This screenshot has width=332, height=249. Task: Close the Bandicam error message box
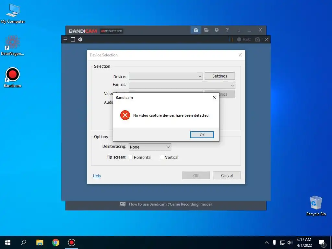tap(214, 97)
